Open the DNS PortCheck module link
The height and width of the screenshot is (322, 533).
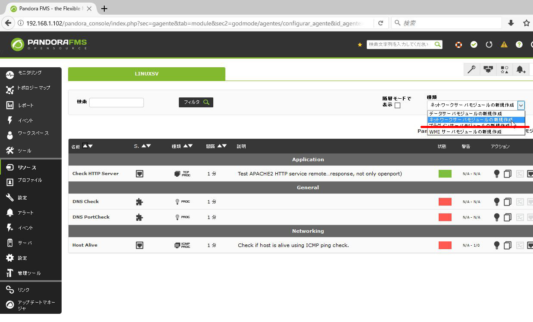pyautogui.click(x=91, y=217)
